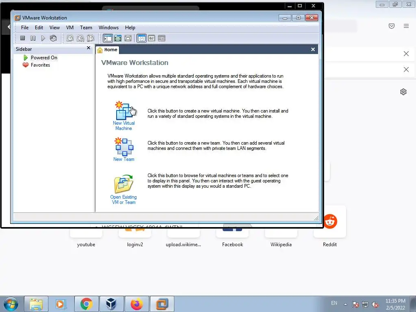Open the VM menu
Image resolution: width=416 pixels, height=312 pixels.
[70, 28]
